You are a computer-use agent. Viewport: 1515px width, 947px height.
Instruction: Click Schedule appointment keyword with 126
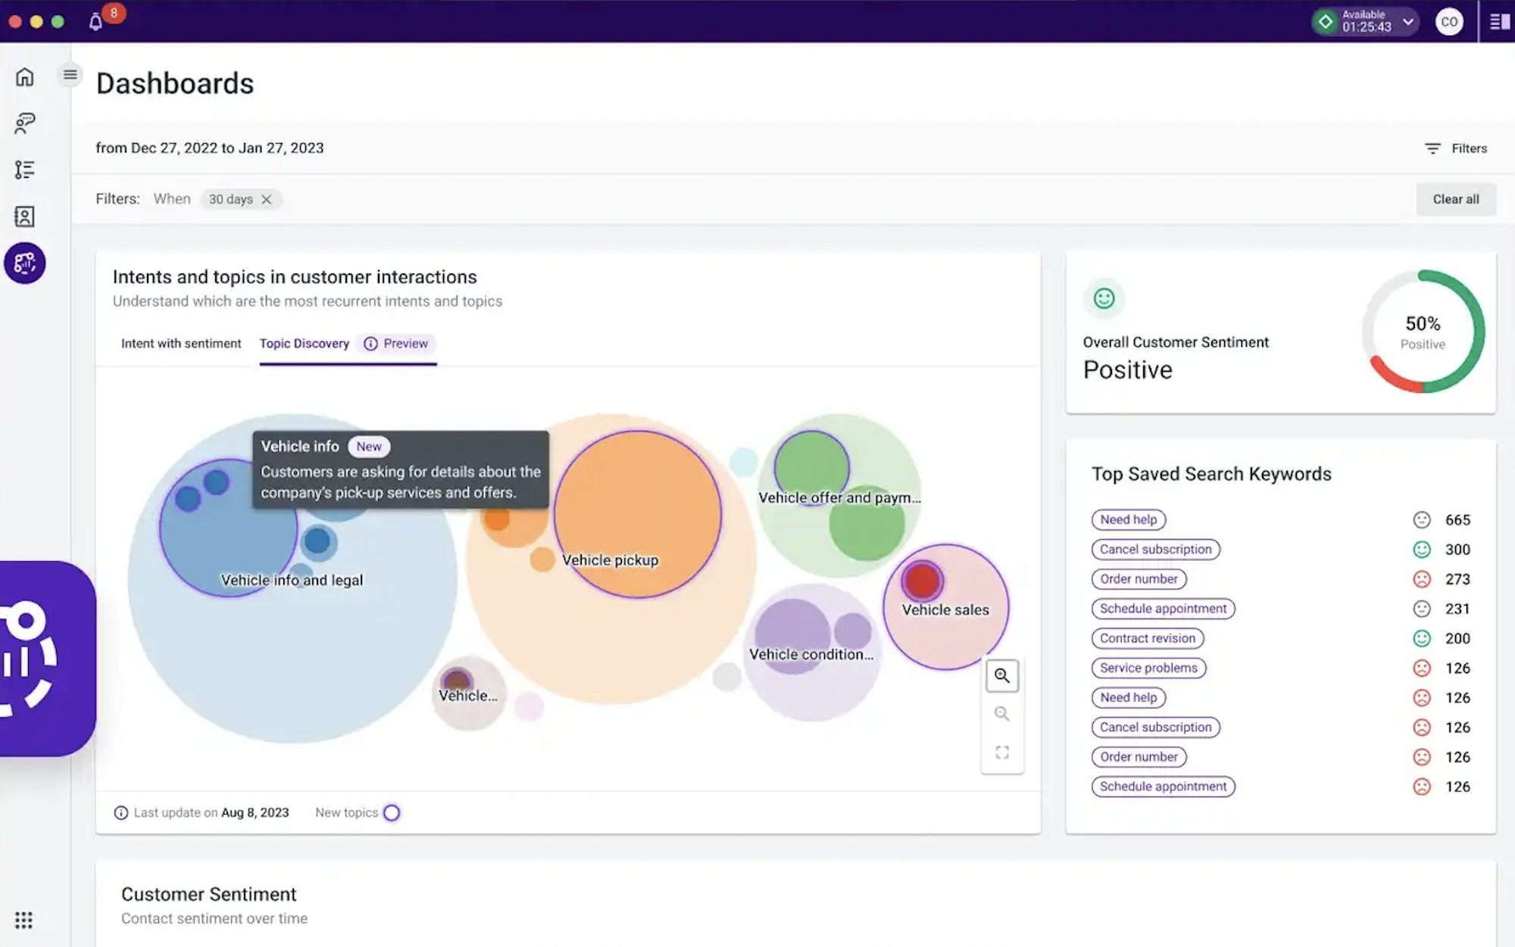click(1163, 786)
